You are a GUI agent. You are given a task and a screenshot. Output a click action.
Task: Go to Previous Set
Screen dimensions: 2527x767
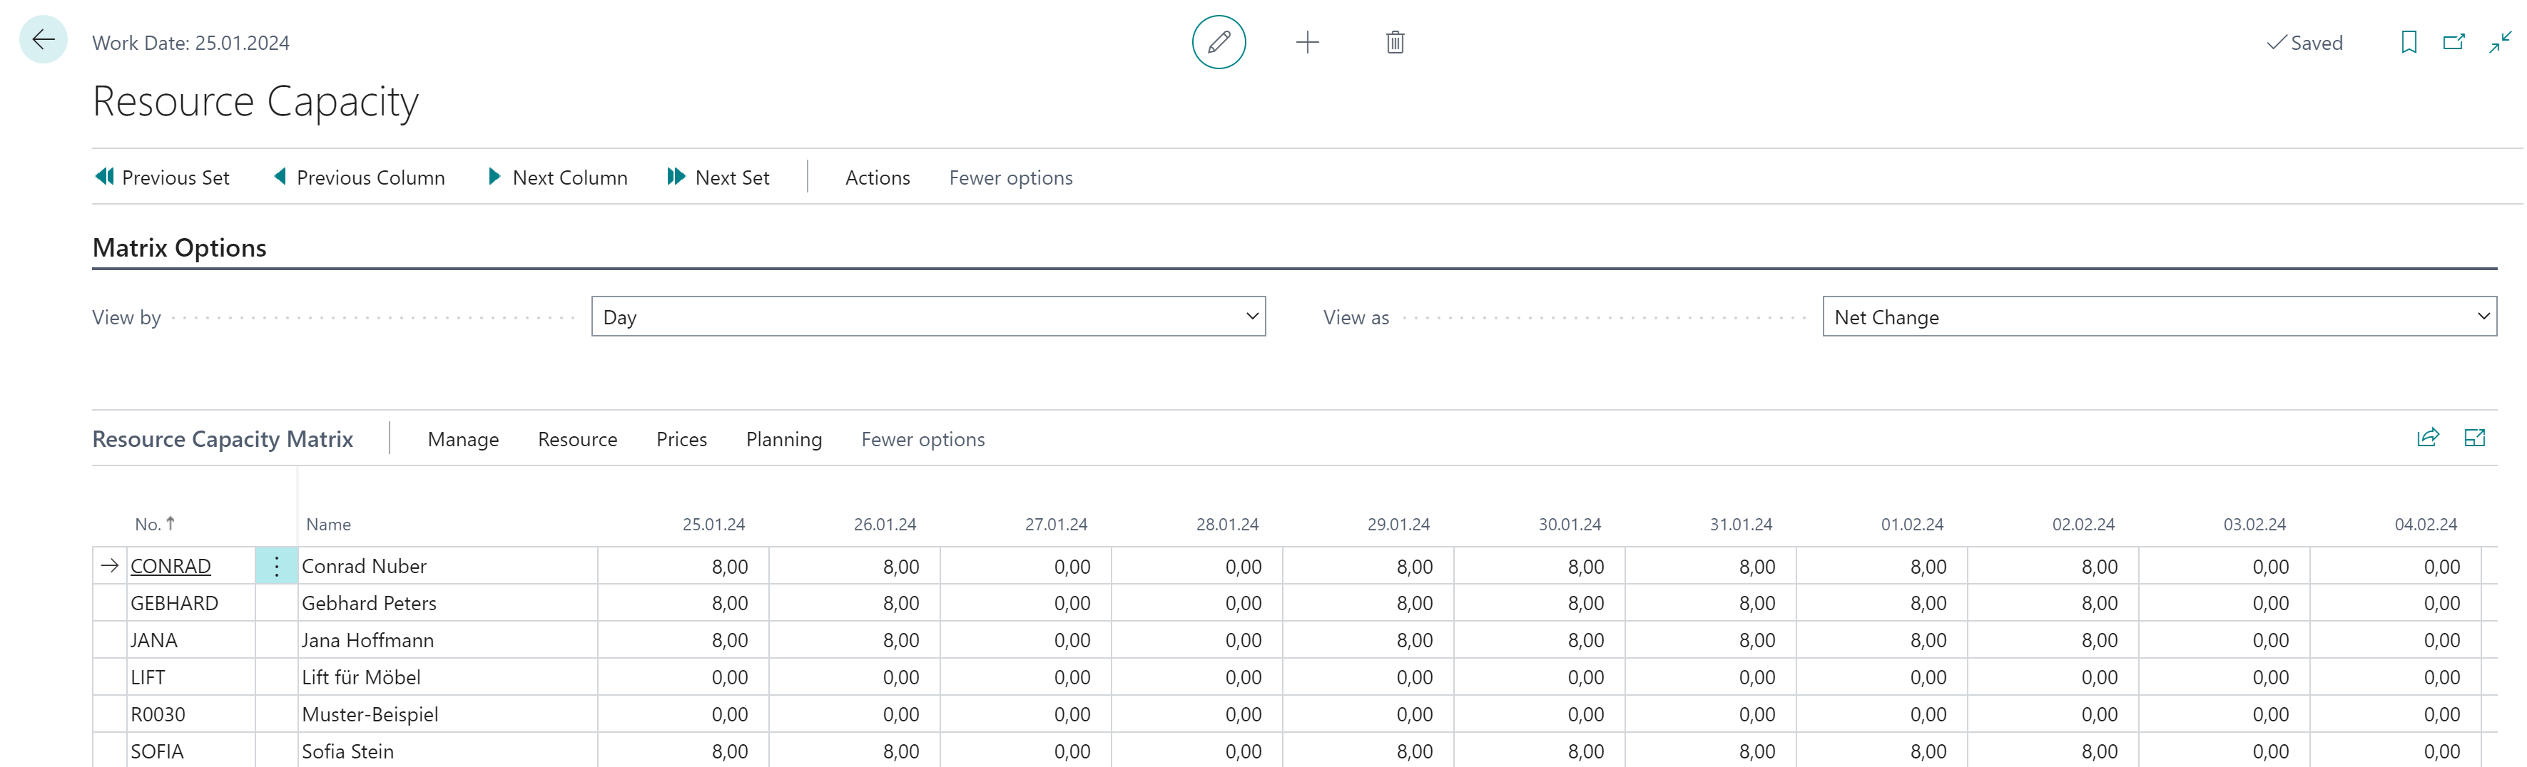click(163, 177)
